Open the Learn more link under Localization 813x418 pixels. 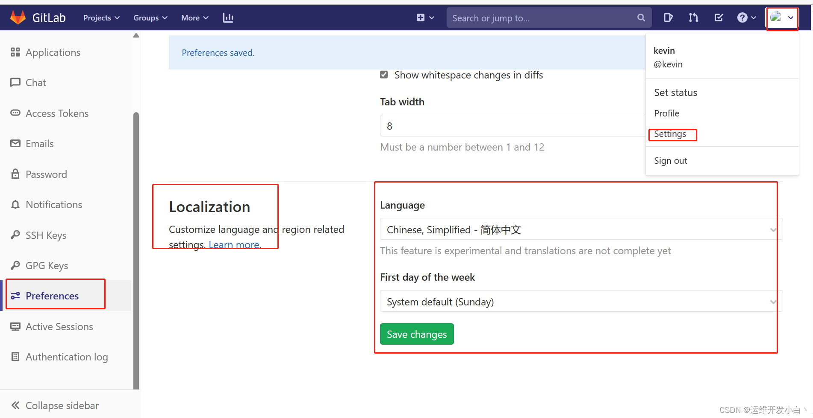pyautogui.click(x=233, y=244)
